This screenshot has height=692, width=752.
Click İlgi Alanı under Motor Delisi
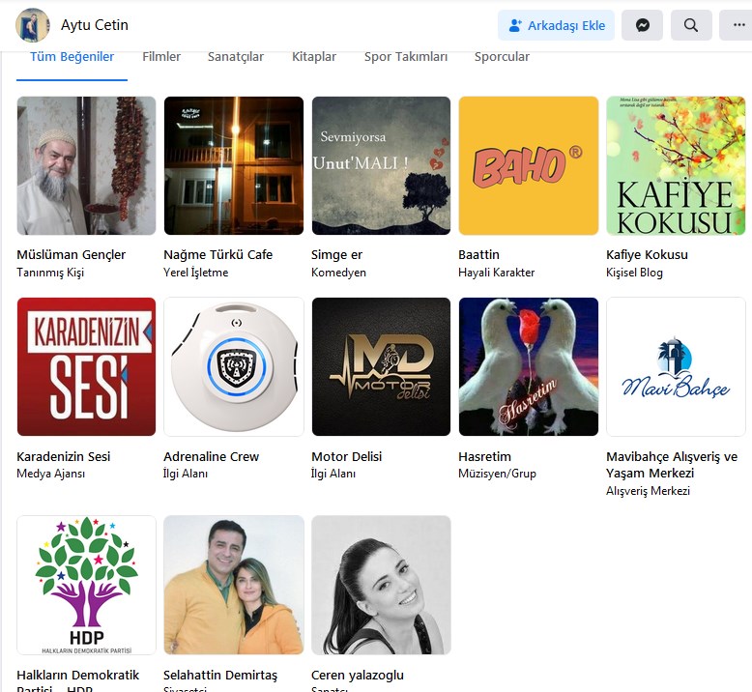(333, 474)
